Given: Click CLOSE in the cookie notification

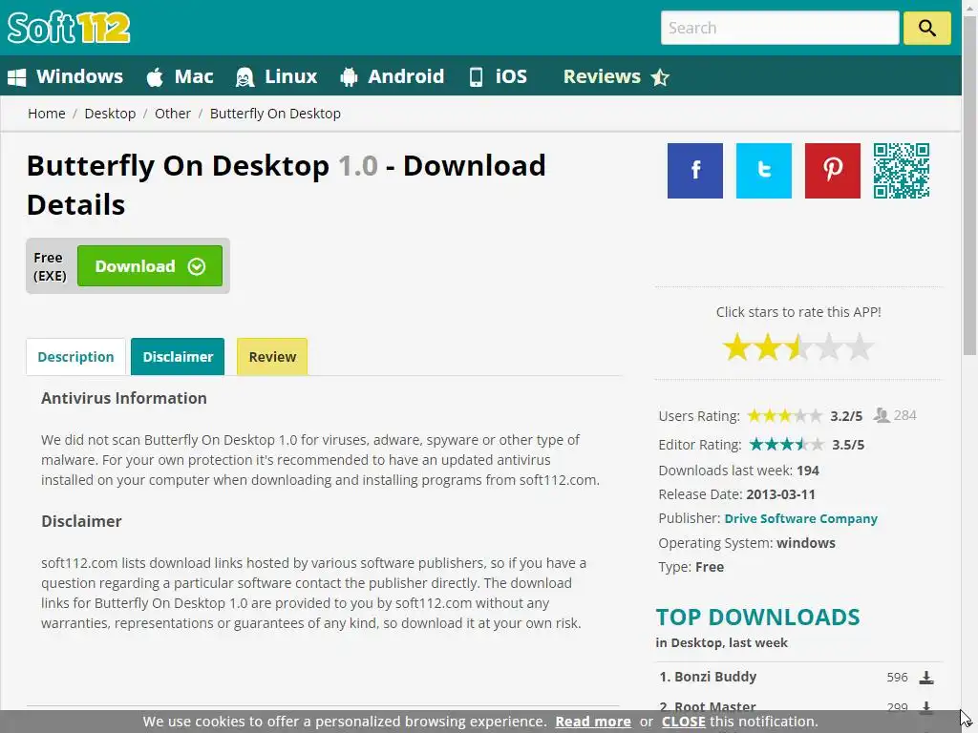Looking at the screenshot, I should tap(684, 722).
